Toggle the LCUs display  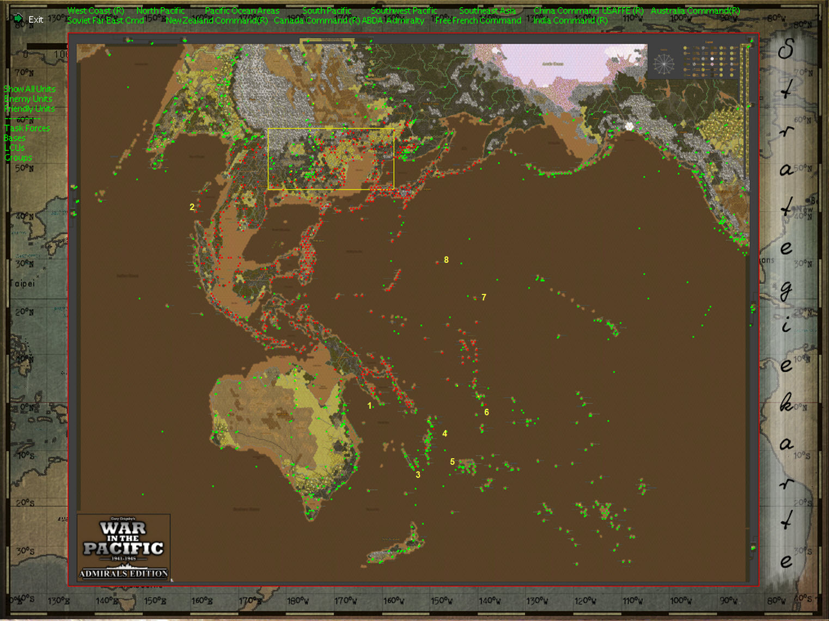point(15,147)
